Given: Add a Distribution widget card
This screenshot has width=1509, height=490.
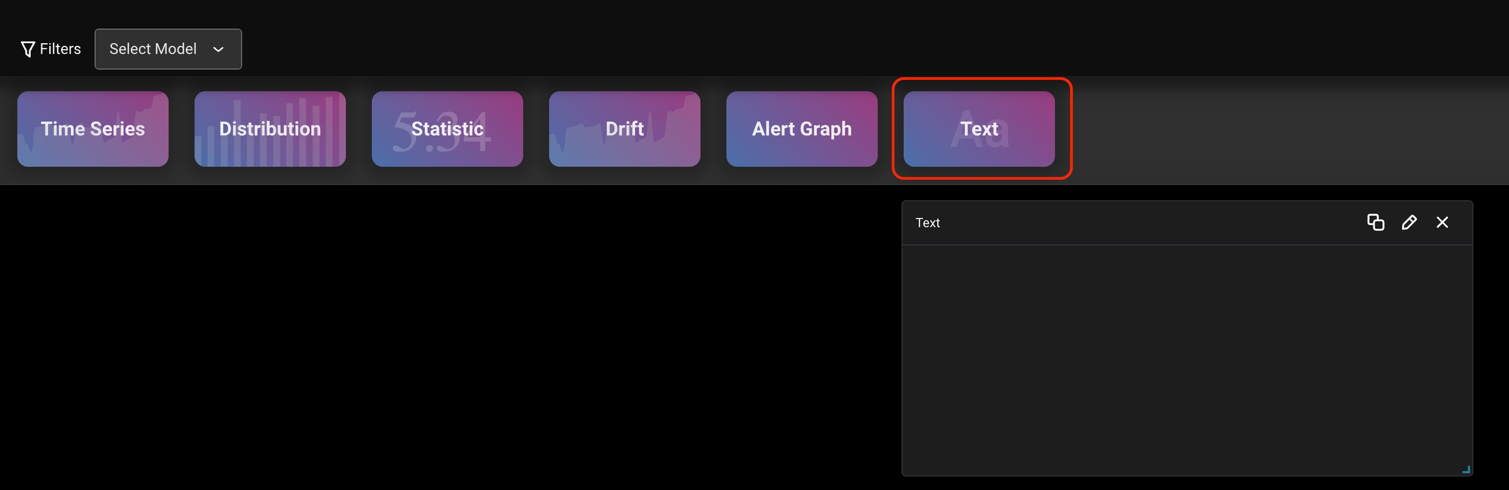Looking at the screenshot, I should [270, 129].
